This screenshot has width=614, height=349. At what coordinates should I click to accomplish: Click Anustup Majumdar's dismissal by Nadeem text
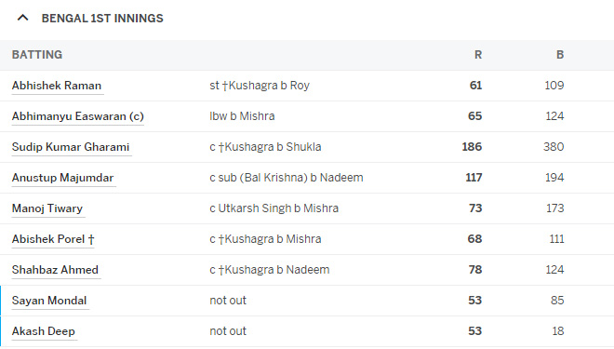287,178
